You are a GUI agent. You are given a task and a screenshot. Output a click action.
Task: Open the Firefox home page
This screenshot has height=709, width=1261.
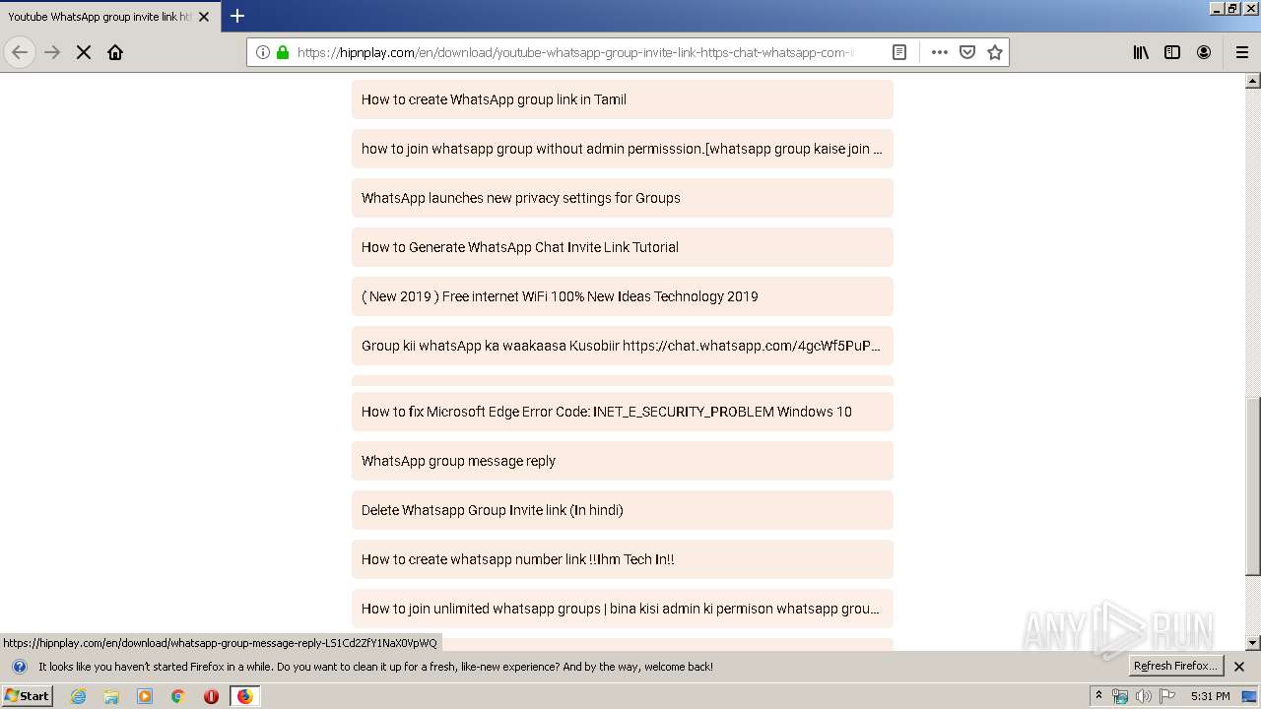point(115,52)
